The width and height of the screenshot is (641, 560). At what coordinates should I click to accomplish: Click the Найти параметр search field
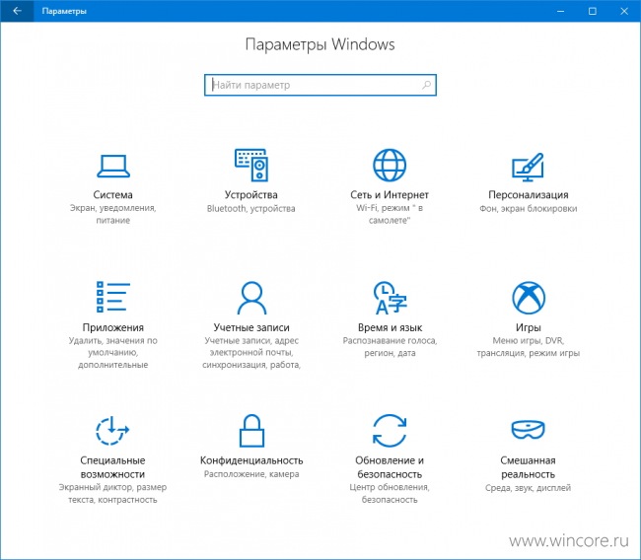(x=320, y=85)
